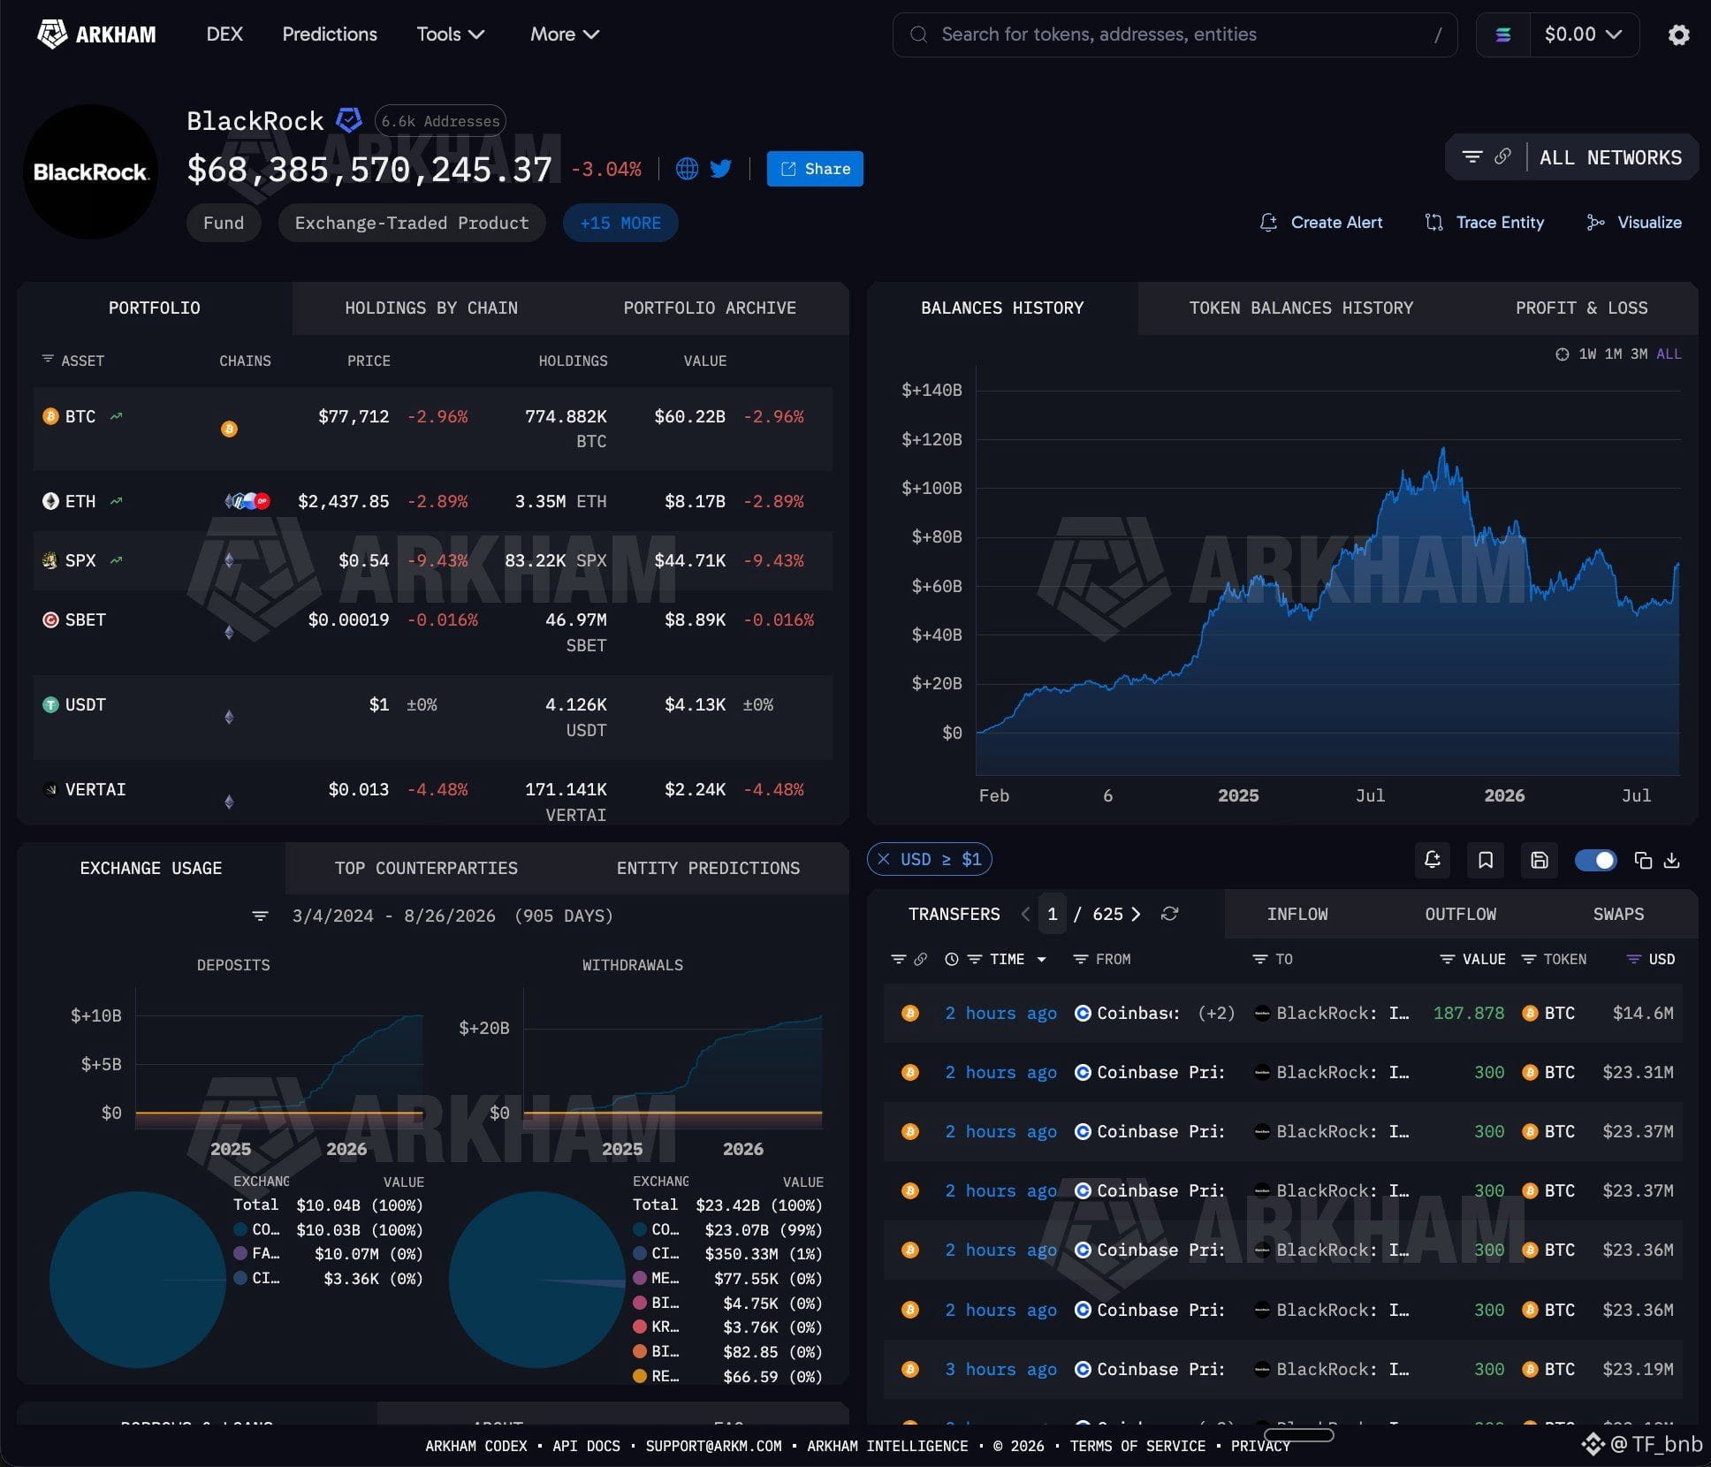The image size is (1711, 1467).
Task: Open the All Networks selector
Action: pyautogui.click(x=1610, y=157)
